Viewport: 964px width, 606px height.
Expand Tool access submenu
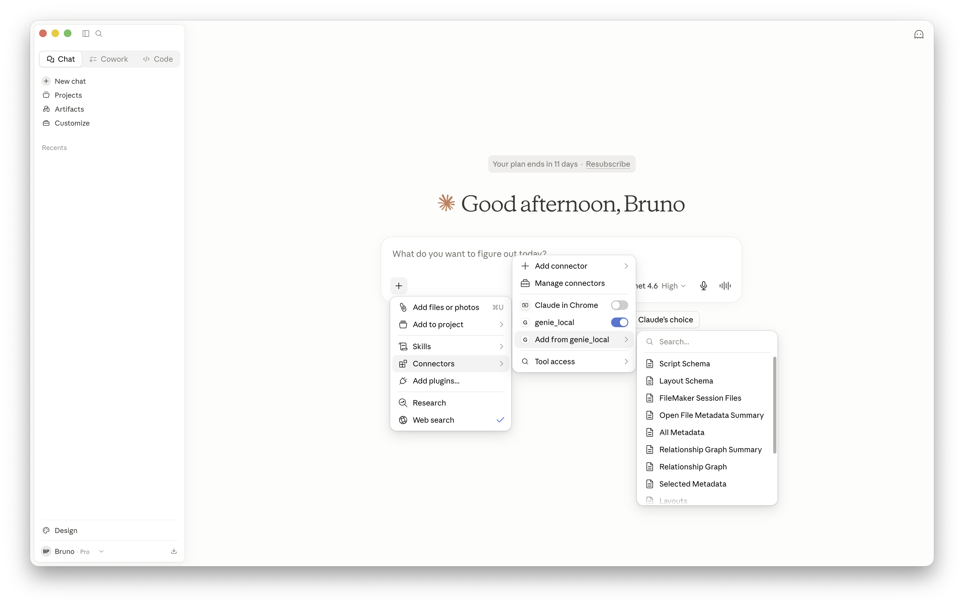pyautogui.click(x=574, y=362)
